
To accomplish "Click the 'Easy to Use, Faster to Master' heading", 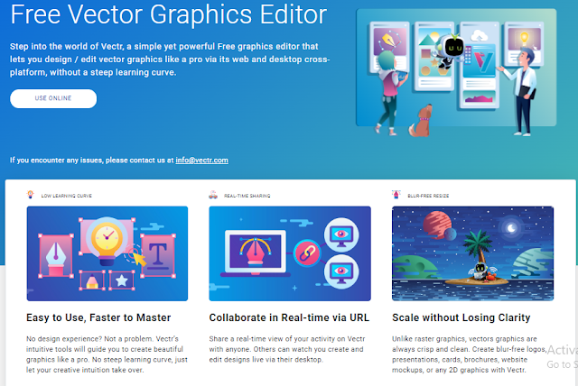I will (x=98, y=317).
